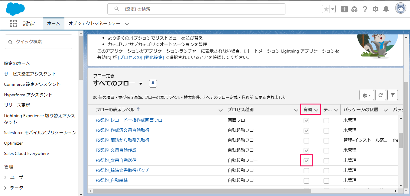
Task: Open リリース更新 in sidebar
Action: coord(17,105)
